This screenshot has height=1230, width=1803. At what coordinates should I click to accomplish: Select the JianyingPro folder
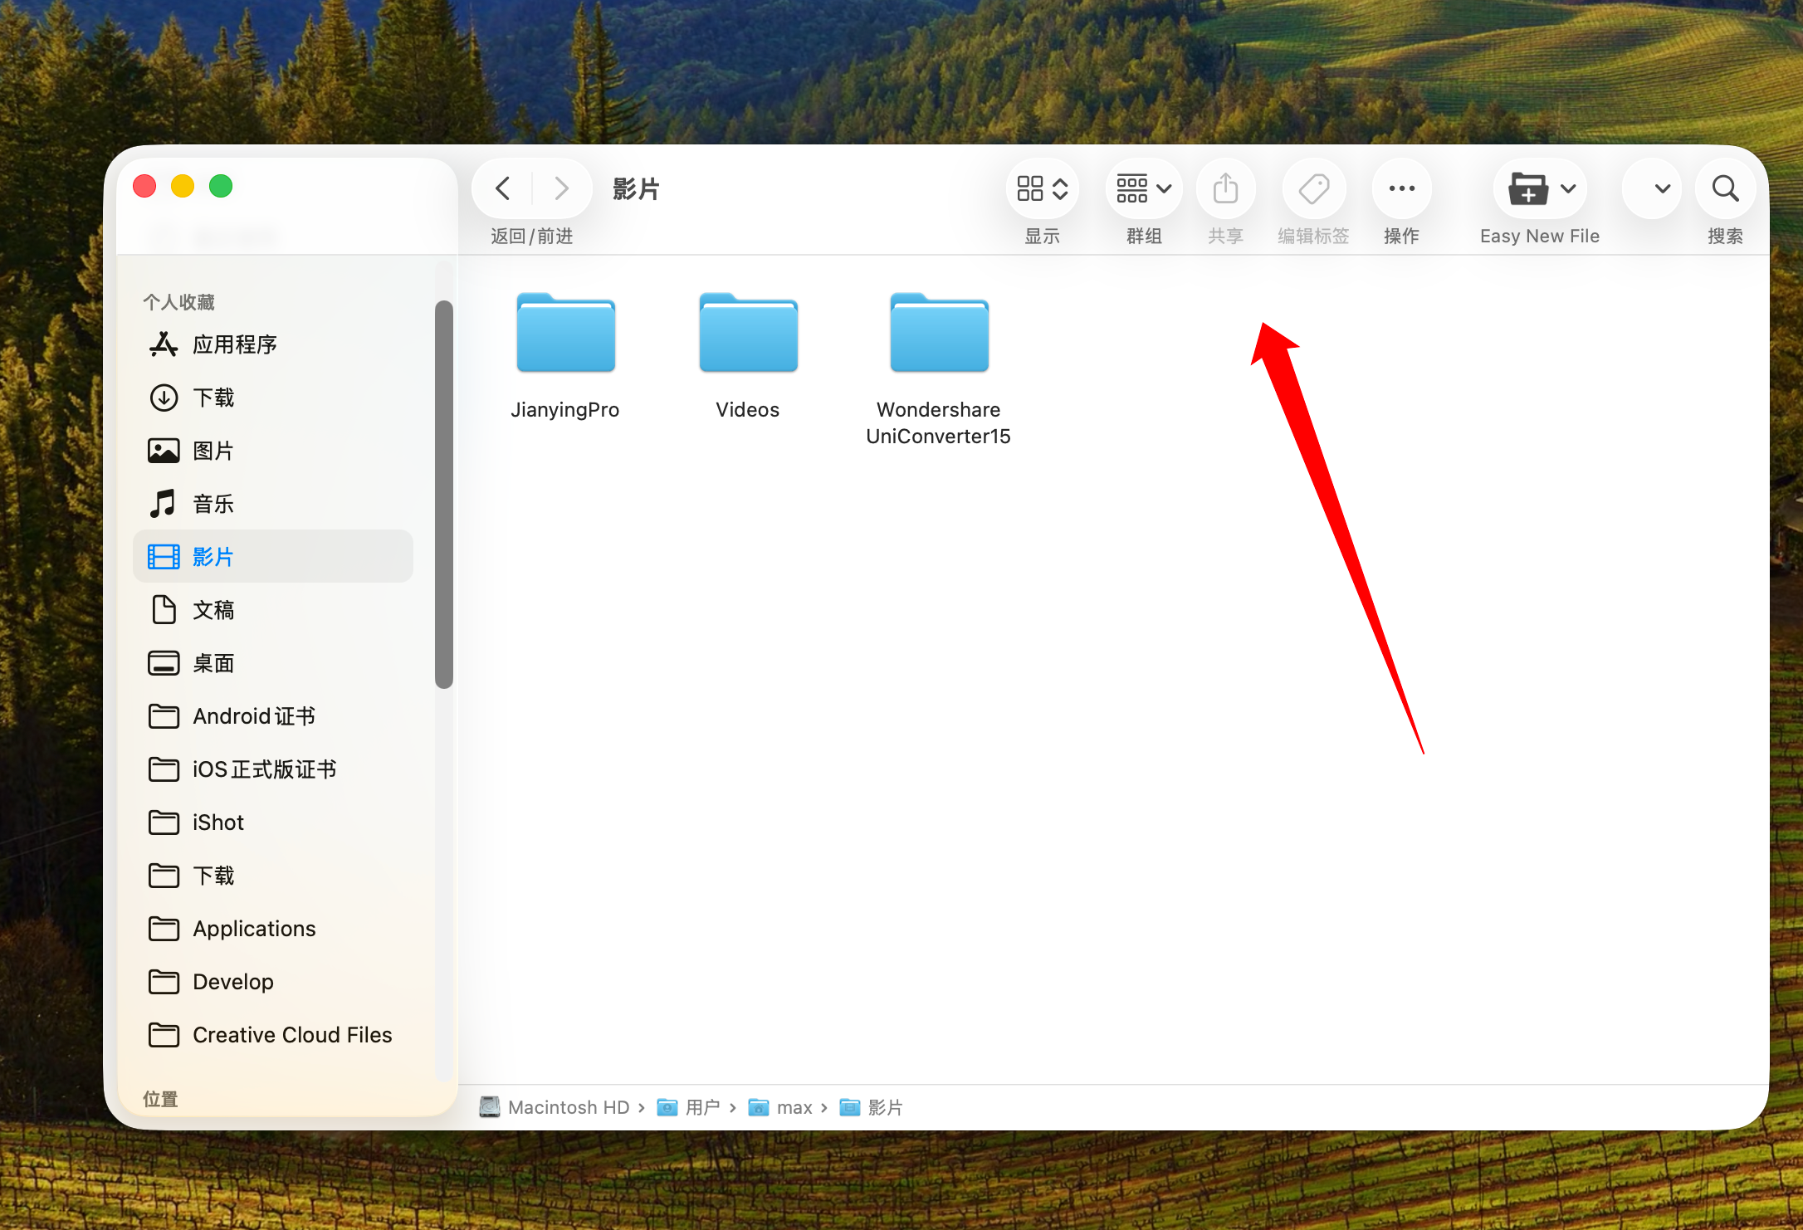click(x=565, y=335)
